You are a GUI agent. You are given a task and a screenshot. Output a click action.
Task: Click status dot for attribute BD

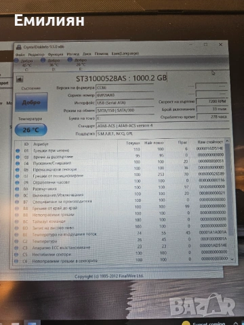pos(16,228)
